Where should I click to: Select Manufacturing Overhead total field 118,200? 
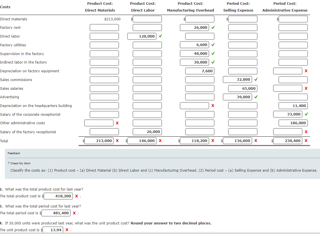point(194,141)
